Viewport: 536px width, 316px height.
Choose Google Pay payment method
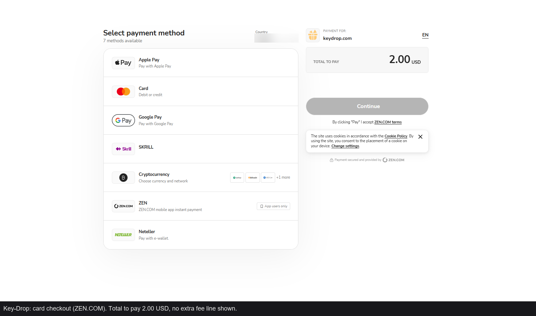[x=201, y=120]
